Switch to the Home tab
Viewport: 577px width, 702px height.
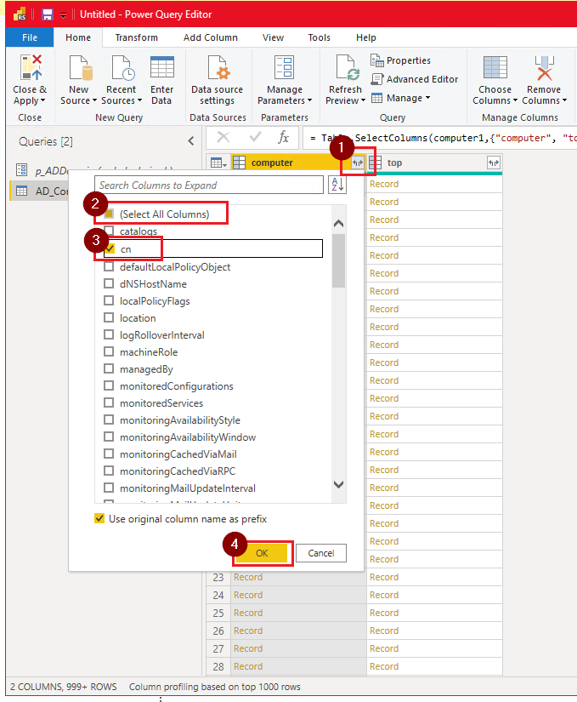[78, 37]
